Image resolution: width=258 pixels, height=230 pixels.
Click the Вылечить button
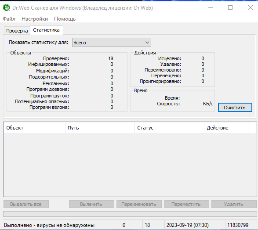click(x=91, y=204)
